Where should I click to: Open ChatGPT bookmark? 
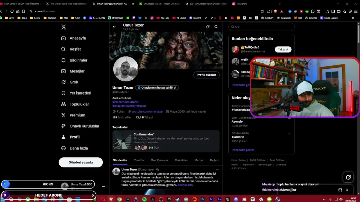(x=267, y=18)
